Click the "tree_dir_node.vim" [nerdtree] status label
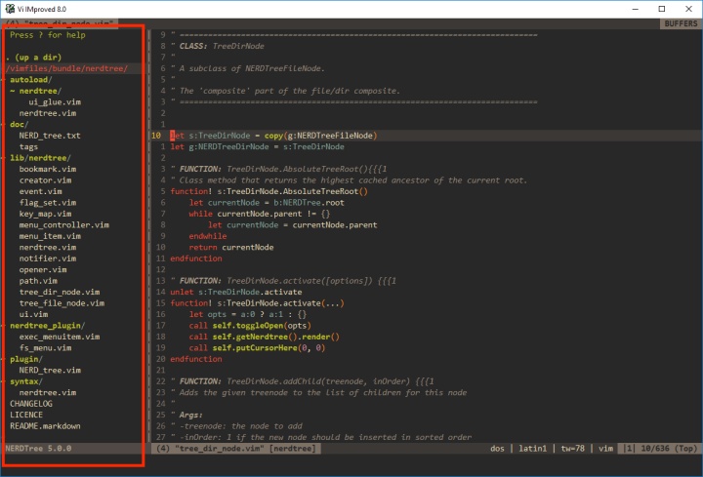 [x=236, y=449]
